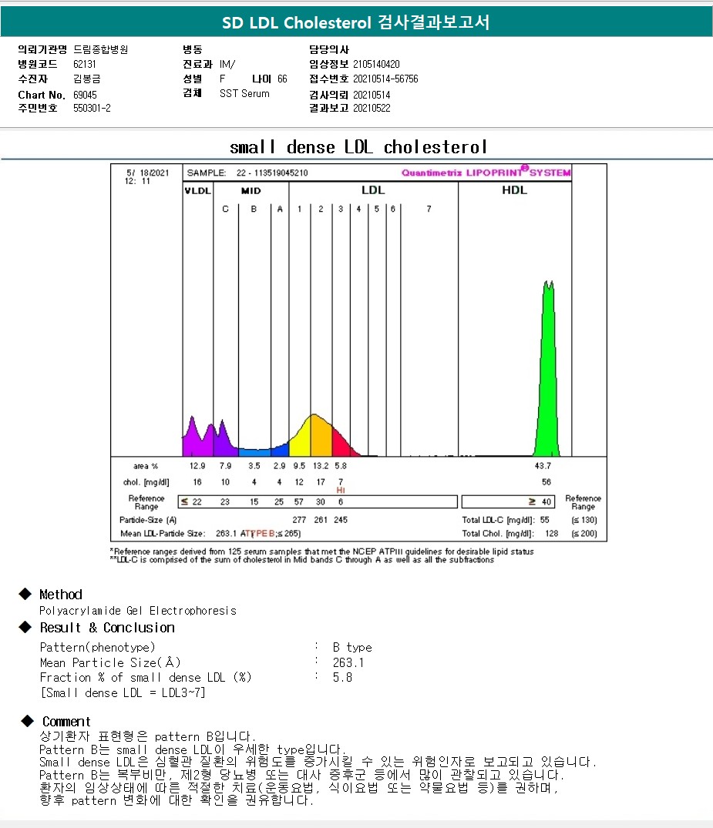Image resolution: width=713 pixels, height=828 pixels.
Task: Click small dense LDL fraction '5.8'
Action: (x=342, y=678)
